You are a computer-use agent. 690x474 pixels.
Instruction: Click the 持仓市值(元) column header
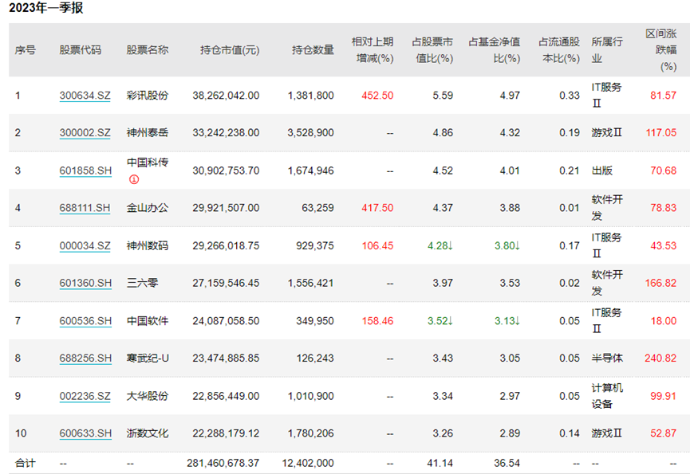point(230,50)
